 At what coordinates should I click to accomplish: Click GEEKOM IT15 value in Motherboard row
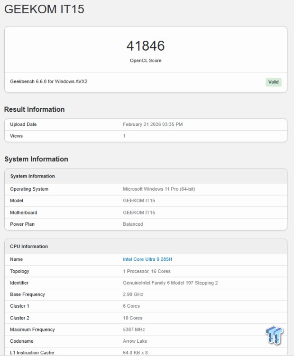(x=139, y=213)
